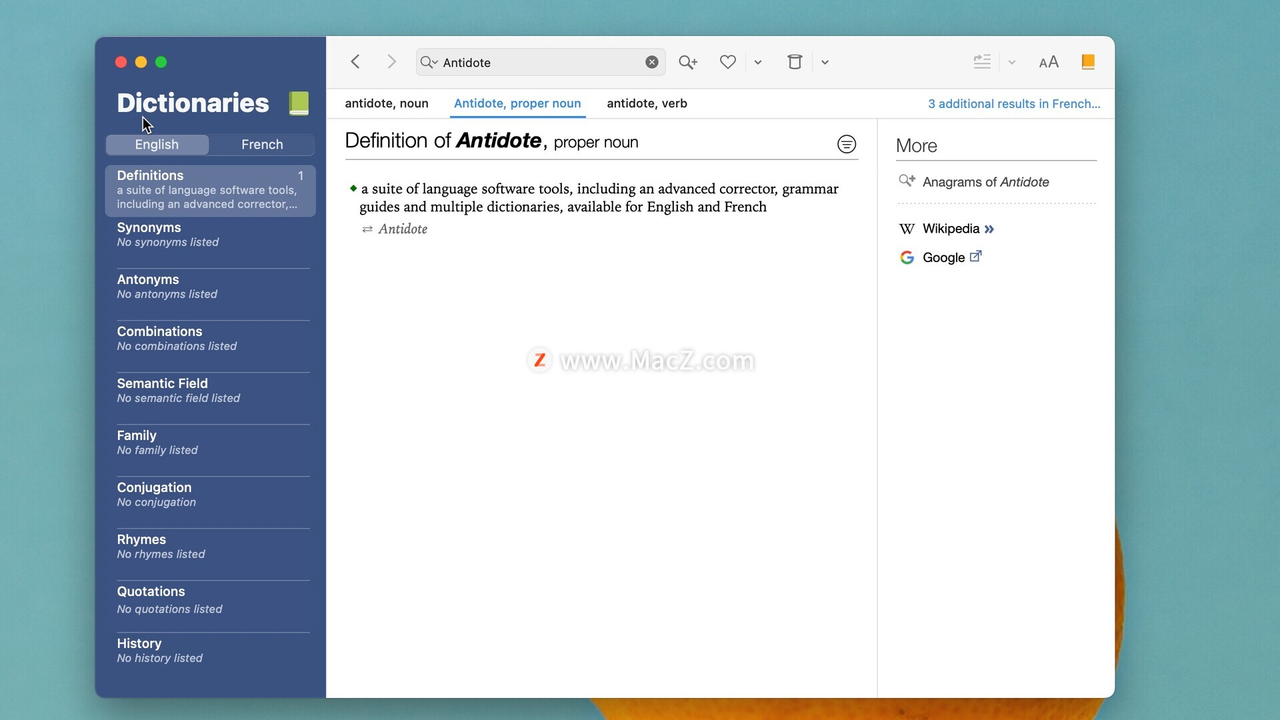Click Anagrams of Antidote link

pyautogui.click(x=985, y=182)
